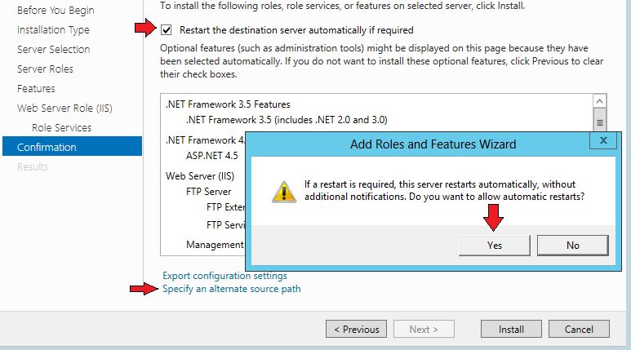Click the scrollbar up arrow in features list
Viewport: 631px width, 350px height.
(599, 101)
